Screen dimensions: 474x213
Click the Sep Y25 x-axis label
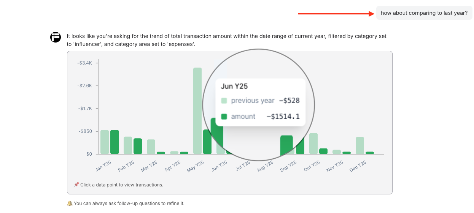(289, 166)
